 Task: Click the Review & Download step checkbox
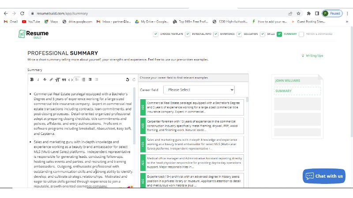point(301,34)
